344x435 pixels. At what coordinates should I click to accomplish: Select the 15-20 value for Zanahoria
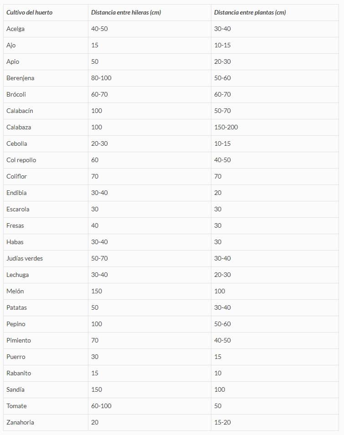coord(222,422)
